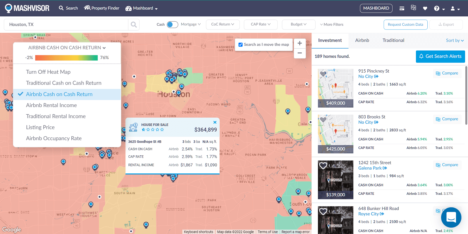Click the property pin in Southwest Houston

coord(91,204)
